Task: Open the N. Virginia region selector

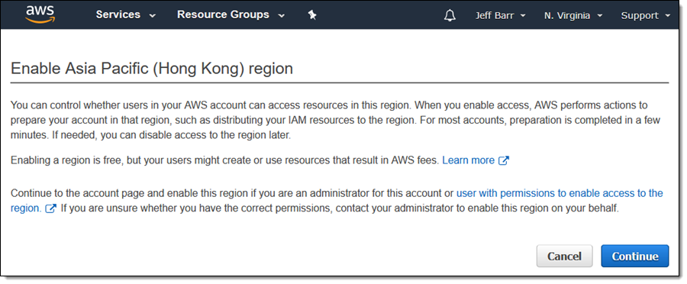Action: [573, 15]
